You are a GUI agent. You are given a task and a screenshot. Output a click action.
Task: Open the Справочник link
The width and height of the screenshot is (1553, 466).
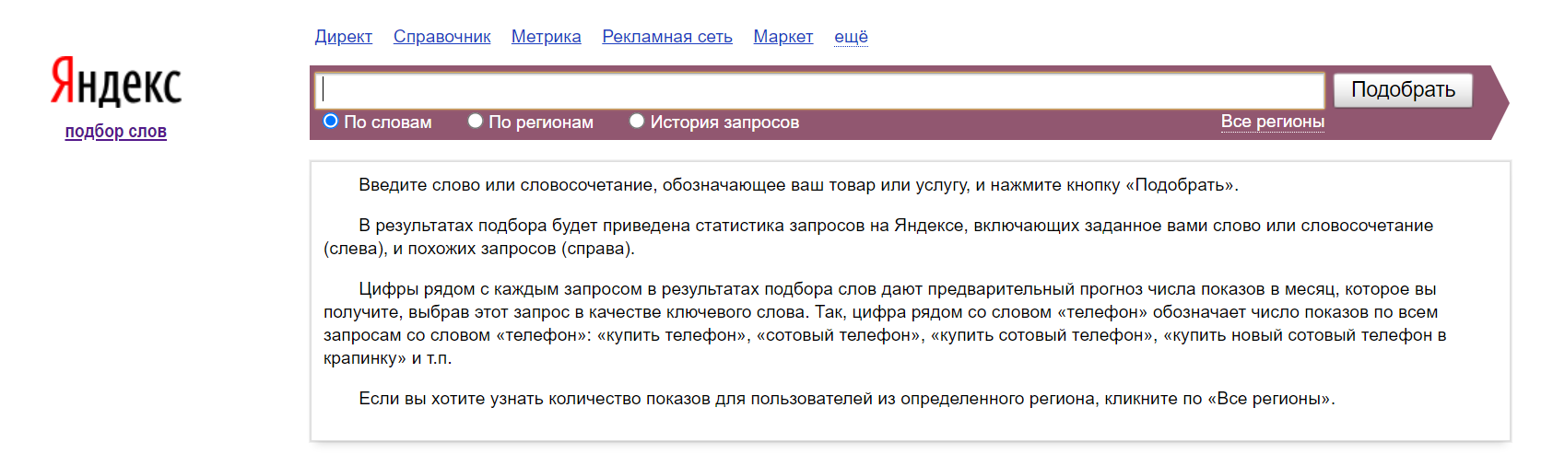point(441,37)
